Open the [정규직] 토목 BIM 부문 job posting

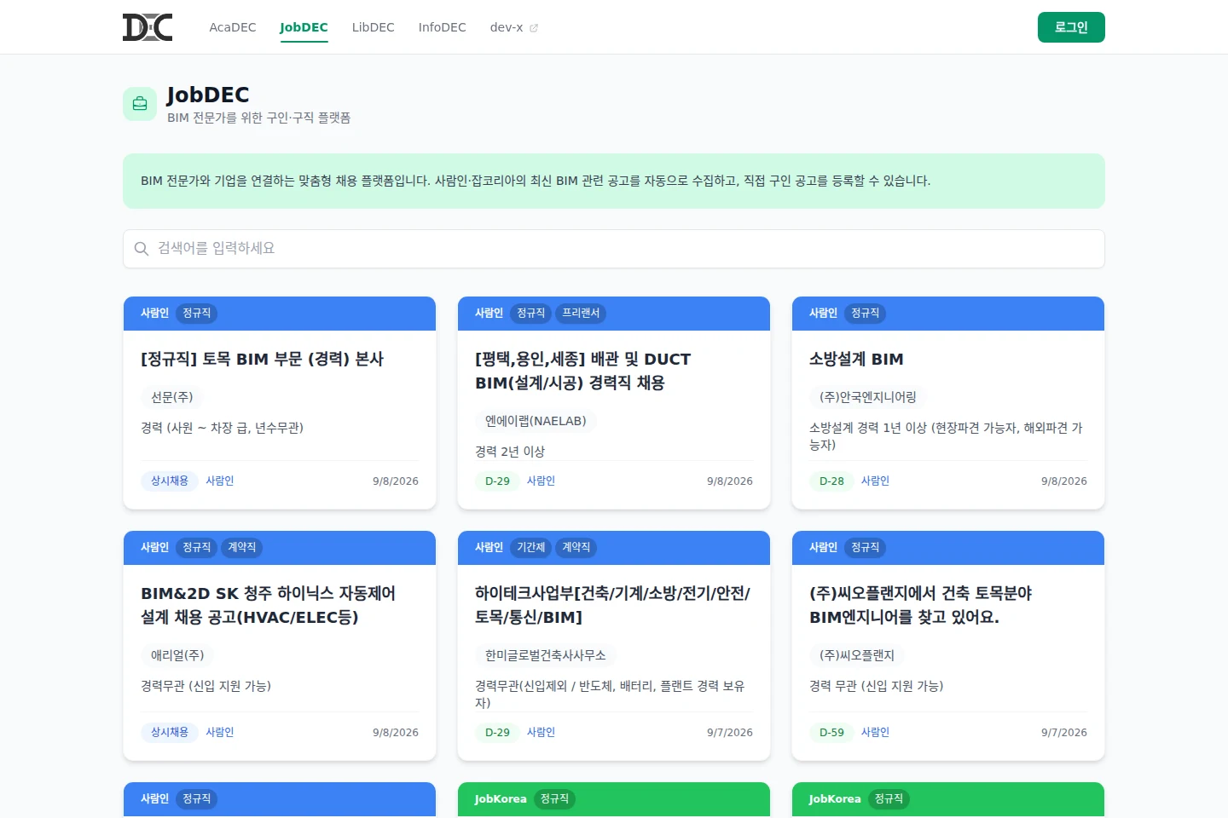click(x=262, y=359)
